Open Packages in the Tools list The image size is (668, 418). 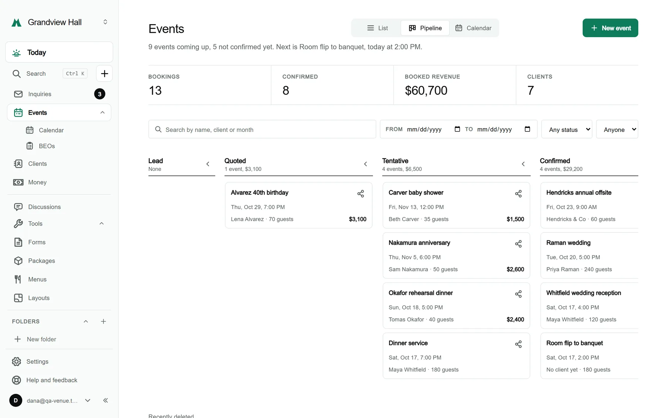(x=59, y=260)
